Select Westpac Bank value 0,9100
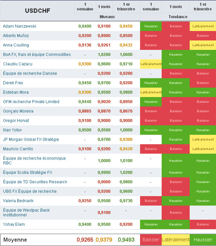216x246 pixels. click(x=104, y=213)
